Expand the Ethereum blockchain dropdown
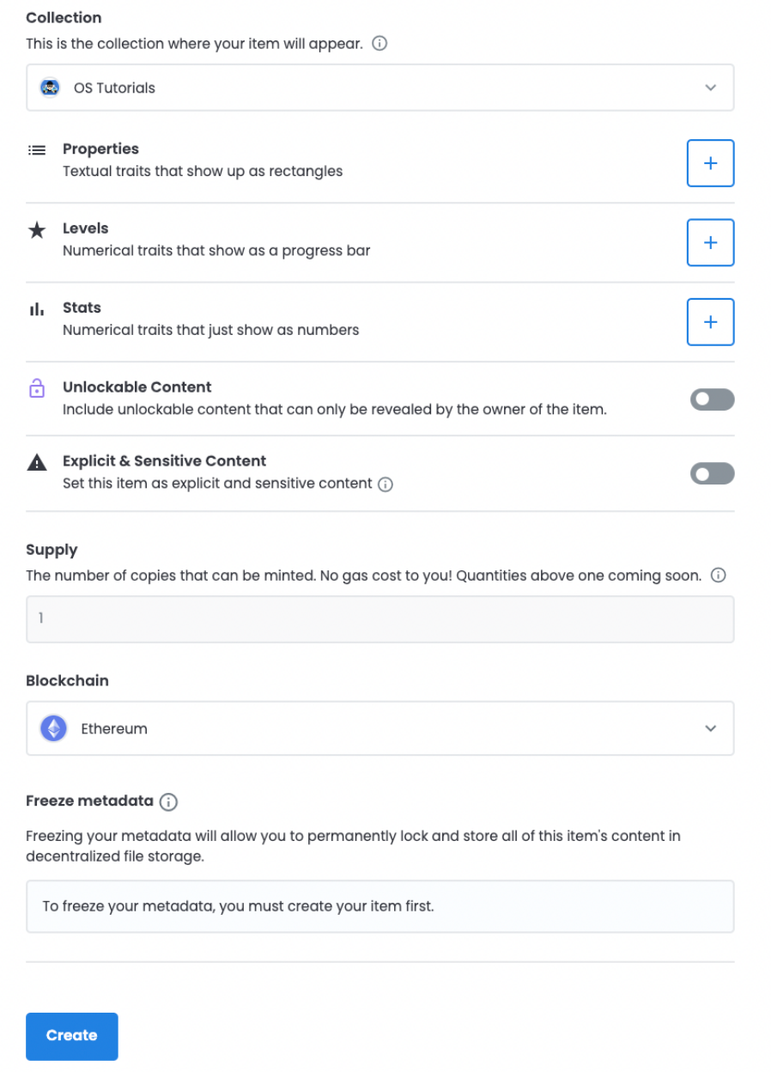 pos(380,728)
